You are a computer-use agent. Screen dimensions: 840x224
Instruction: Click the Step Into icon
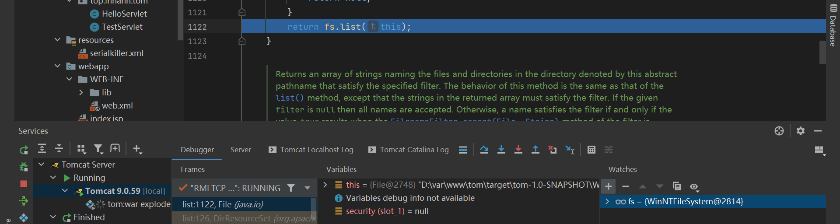[501, 150]
